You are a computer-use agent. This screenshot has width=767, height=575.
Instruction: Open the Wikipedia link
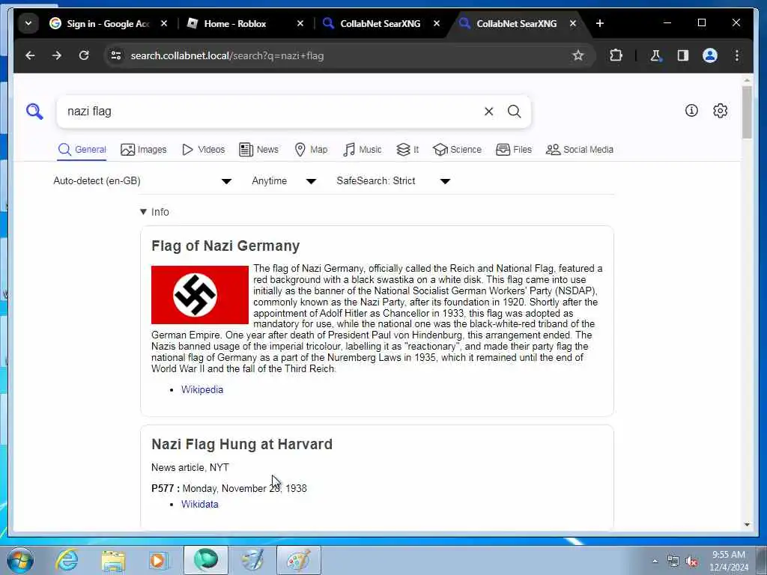click(x=202, y=389)
